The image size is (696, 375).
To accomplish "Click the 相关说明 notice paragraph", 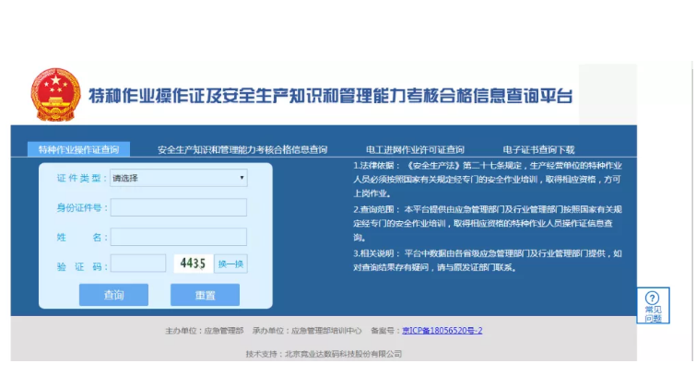I will tap(493, 260).
